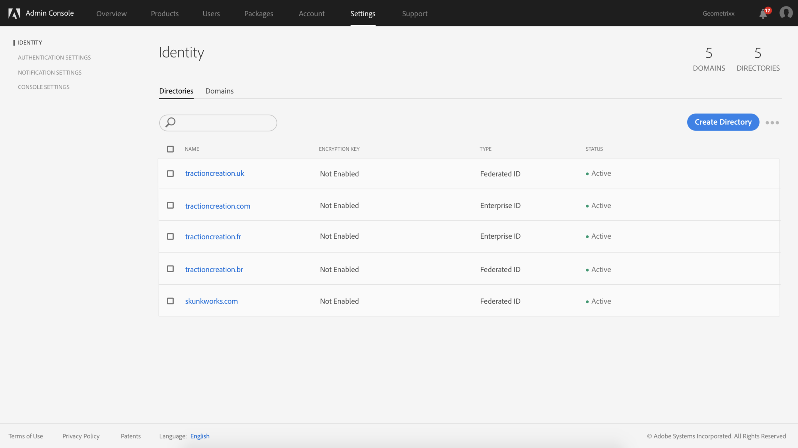
Task: Click the Adobe logo in header
Action: click(x=14, y=13)
